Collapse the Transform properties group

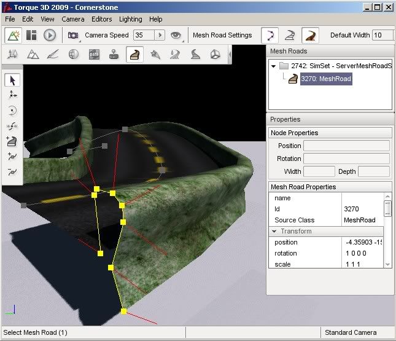(x=274, y=232)
